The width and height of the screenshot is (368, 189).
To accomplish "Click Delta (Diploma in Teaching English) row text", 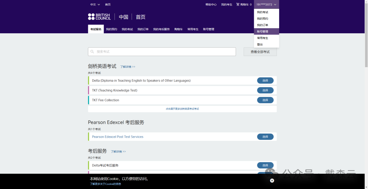I will [x=141, y=80].
